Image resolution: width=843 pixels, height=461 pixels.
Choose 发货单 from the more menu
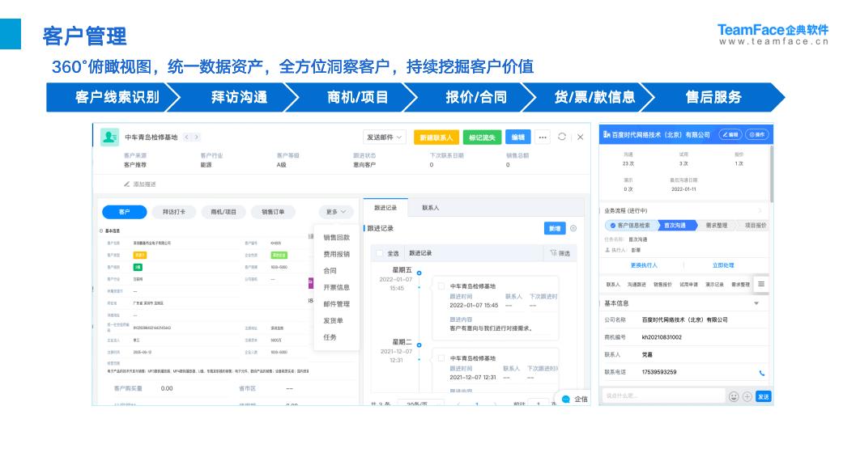coord(334,320)
